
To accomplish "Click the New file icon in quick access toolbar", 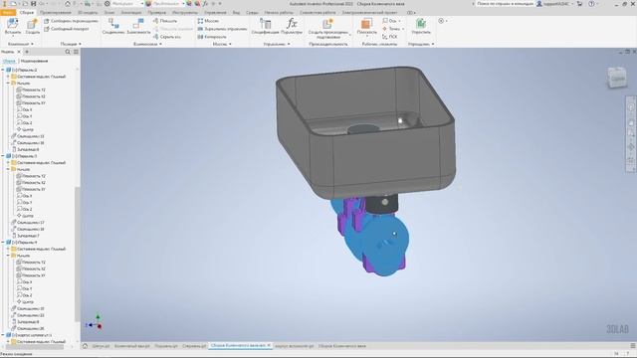I will pyautogui.click(x=13, y=4).
